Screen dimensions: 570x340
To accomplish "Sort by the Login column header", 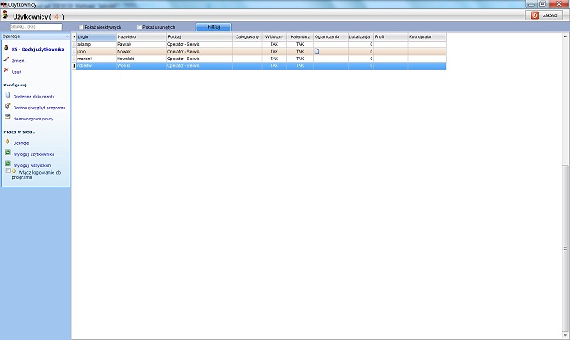I will click(x=97, y=36).
